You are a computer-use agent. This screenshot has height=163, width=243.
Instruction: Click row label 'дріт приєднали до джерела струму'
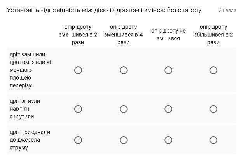click(30, 140)
